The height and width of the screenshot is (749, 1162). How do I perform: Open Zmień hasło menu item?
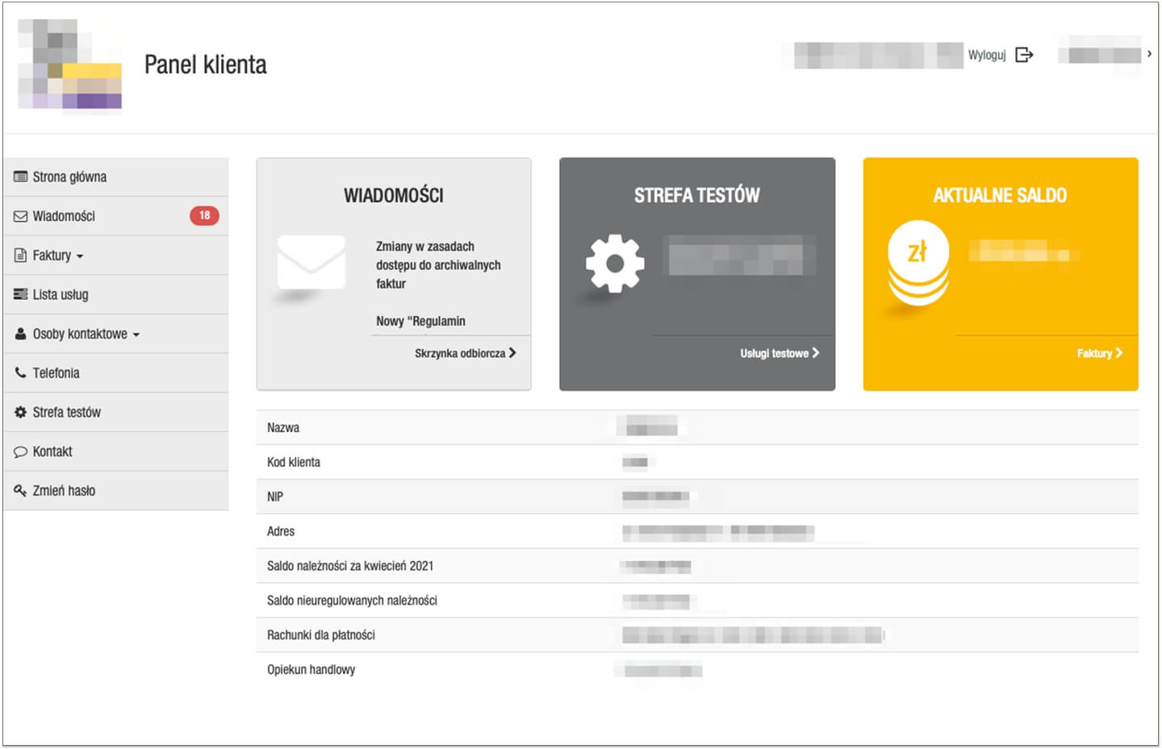point(116,490)
